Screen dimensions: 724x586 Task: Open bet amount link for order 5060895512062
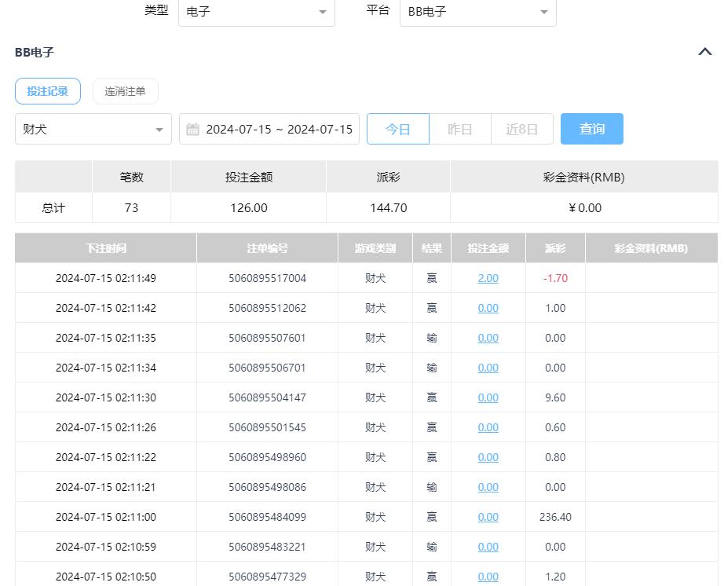click(488, 308)
